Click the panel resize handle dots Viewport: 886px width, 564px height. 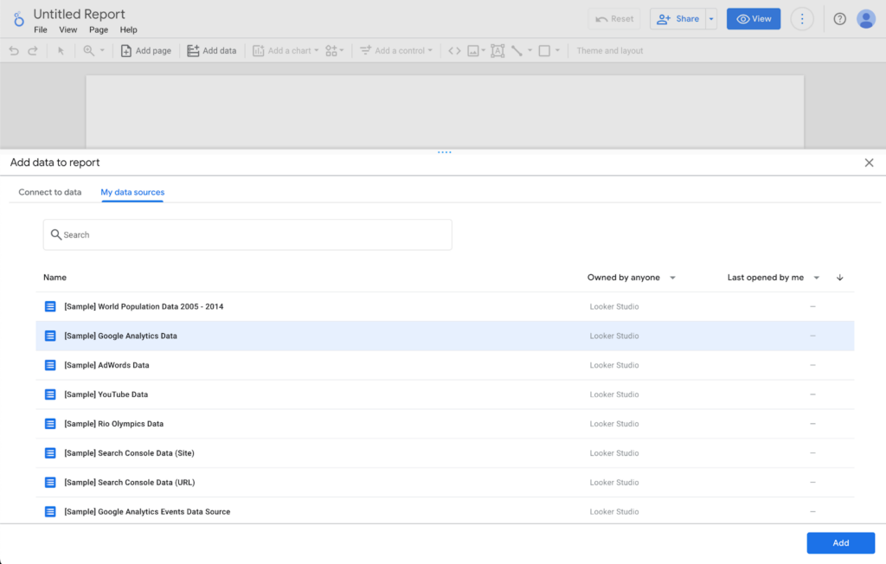pyautogui.click(x=444, y=152)
